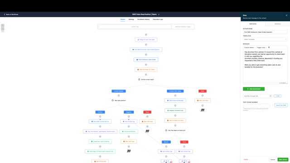Click the red Delete link

pos(246,159)
